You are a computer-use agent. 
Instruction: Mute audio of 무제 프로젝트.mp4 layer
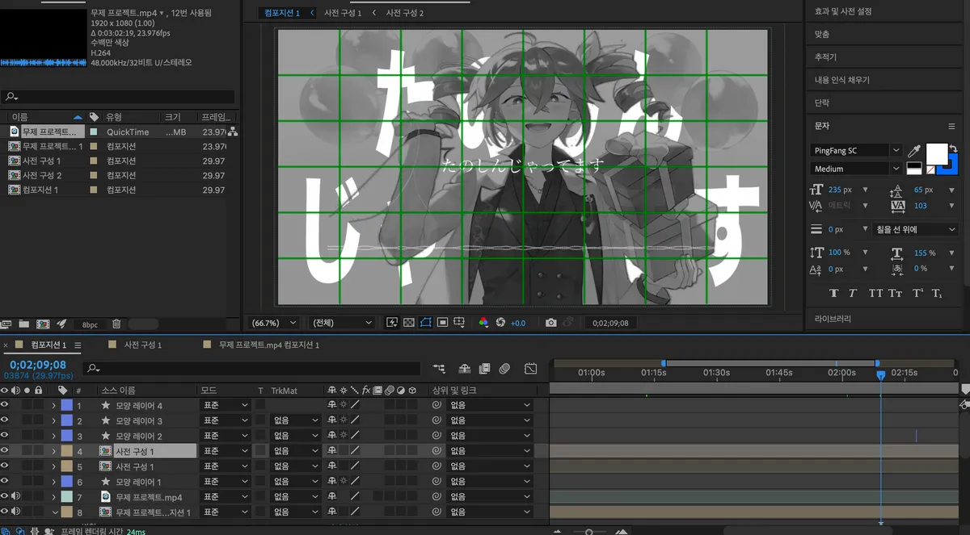[16, 497]
